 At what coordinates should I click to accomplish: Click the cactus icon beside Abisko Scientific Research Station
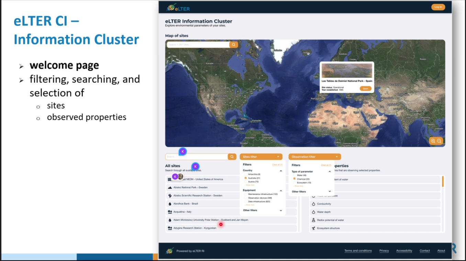(x=170, y=195)
